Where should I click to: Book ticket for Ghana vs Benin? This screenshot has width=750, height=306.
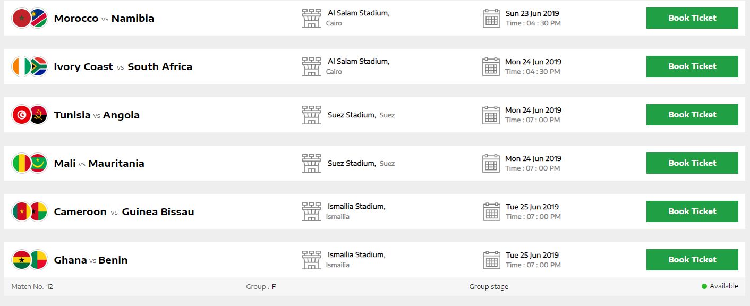pos(692,260)
